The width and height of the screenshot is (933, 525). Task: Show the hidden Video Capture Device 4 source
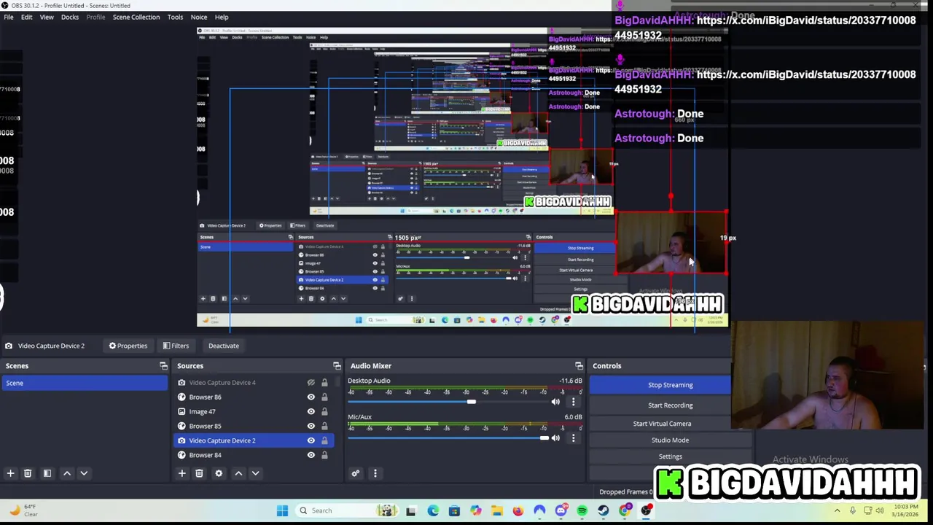311,382
